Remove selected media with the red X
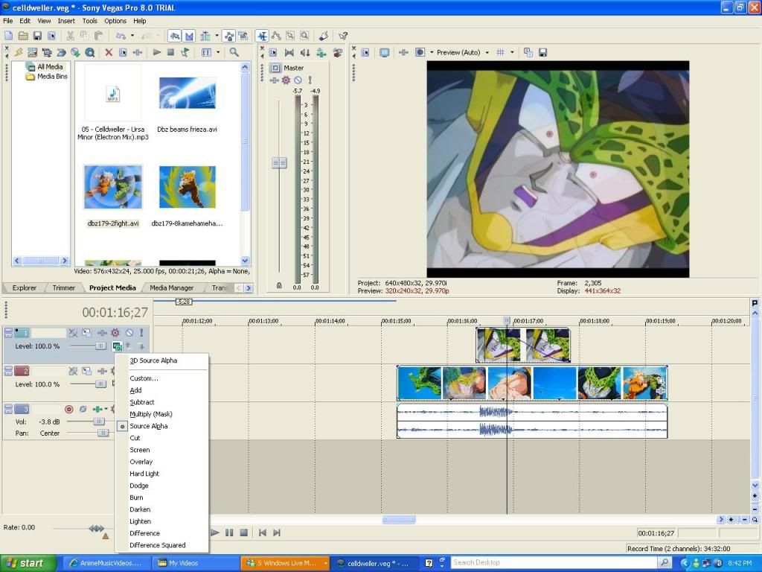Image resolution: width=762 pixels, height=572 pixels. point(109,53)
